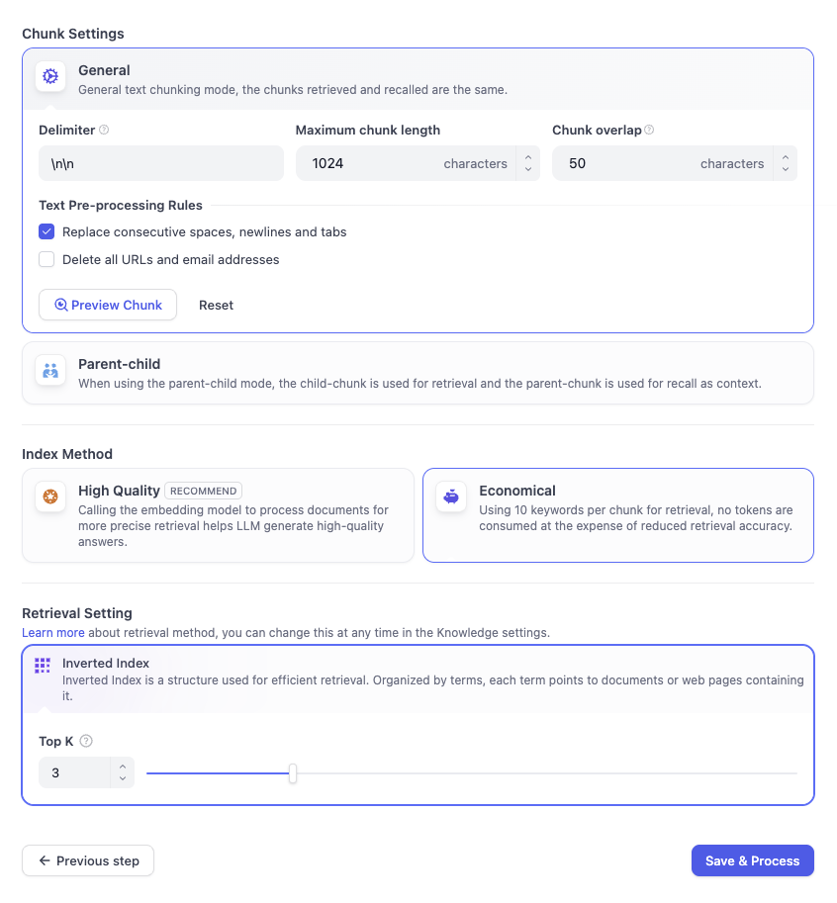Click the Top K help icon

[x=86, y=742]
